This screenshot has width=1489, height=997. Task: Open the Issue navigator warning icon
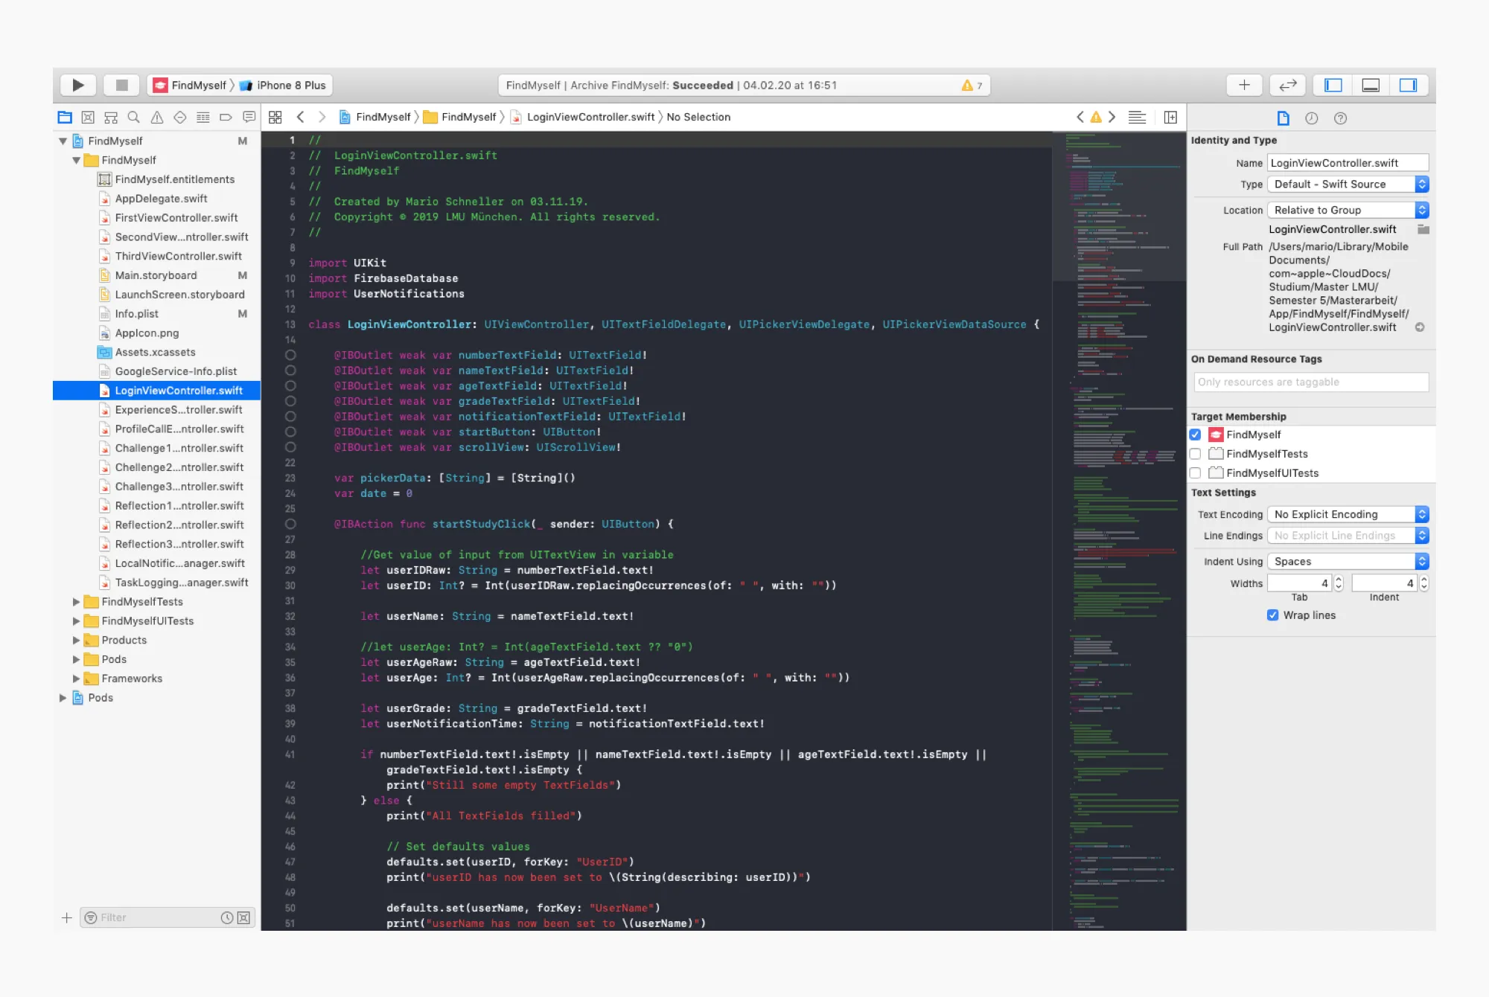157,118
